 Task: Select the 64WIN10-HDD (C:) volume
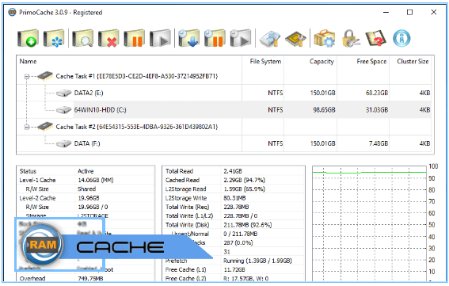click(x=100, y=110)
